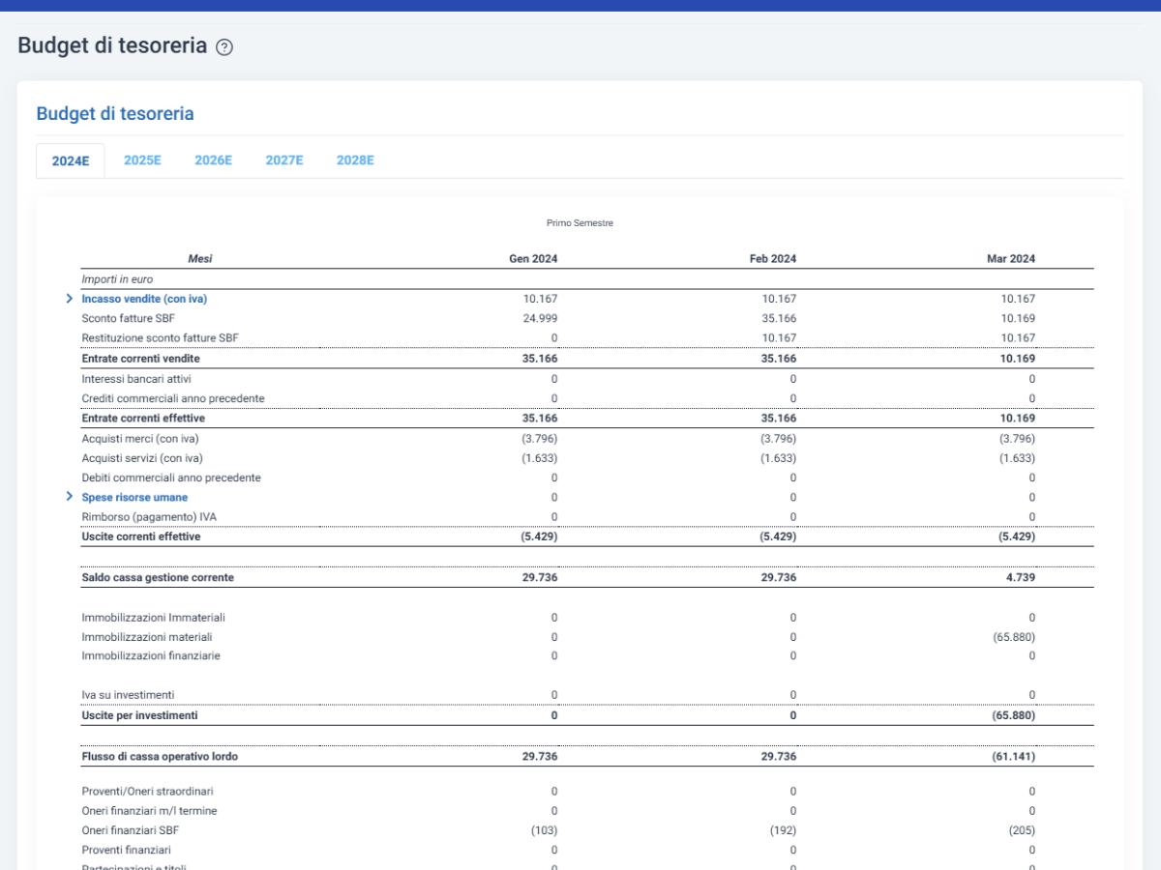Select Uscite correnti effettive row label
The image size is (1161, 870).
[x=141, y=536]
